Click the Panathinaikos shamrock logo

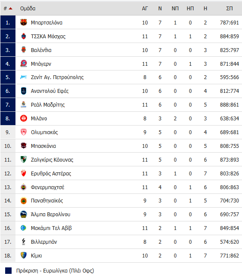[x=24, y=201]
